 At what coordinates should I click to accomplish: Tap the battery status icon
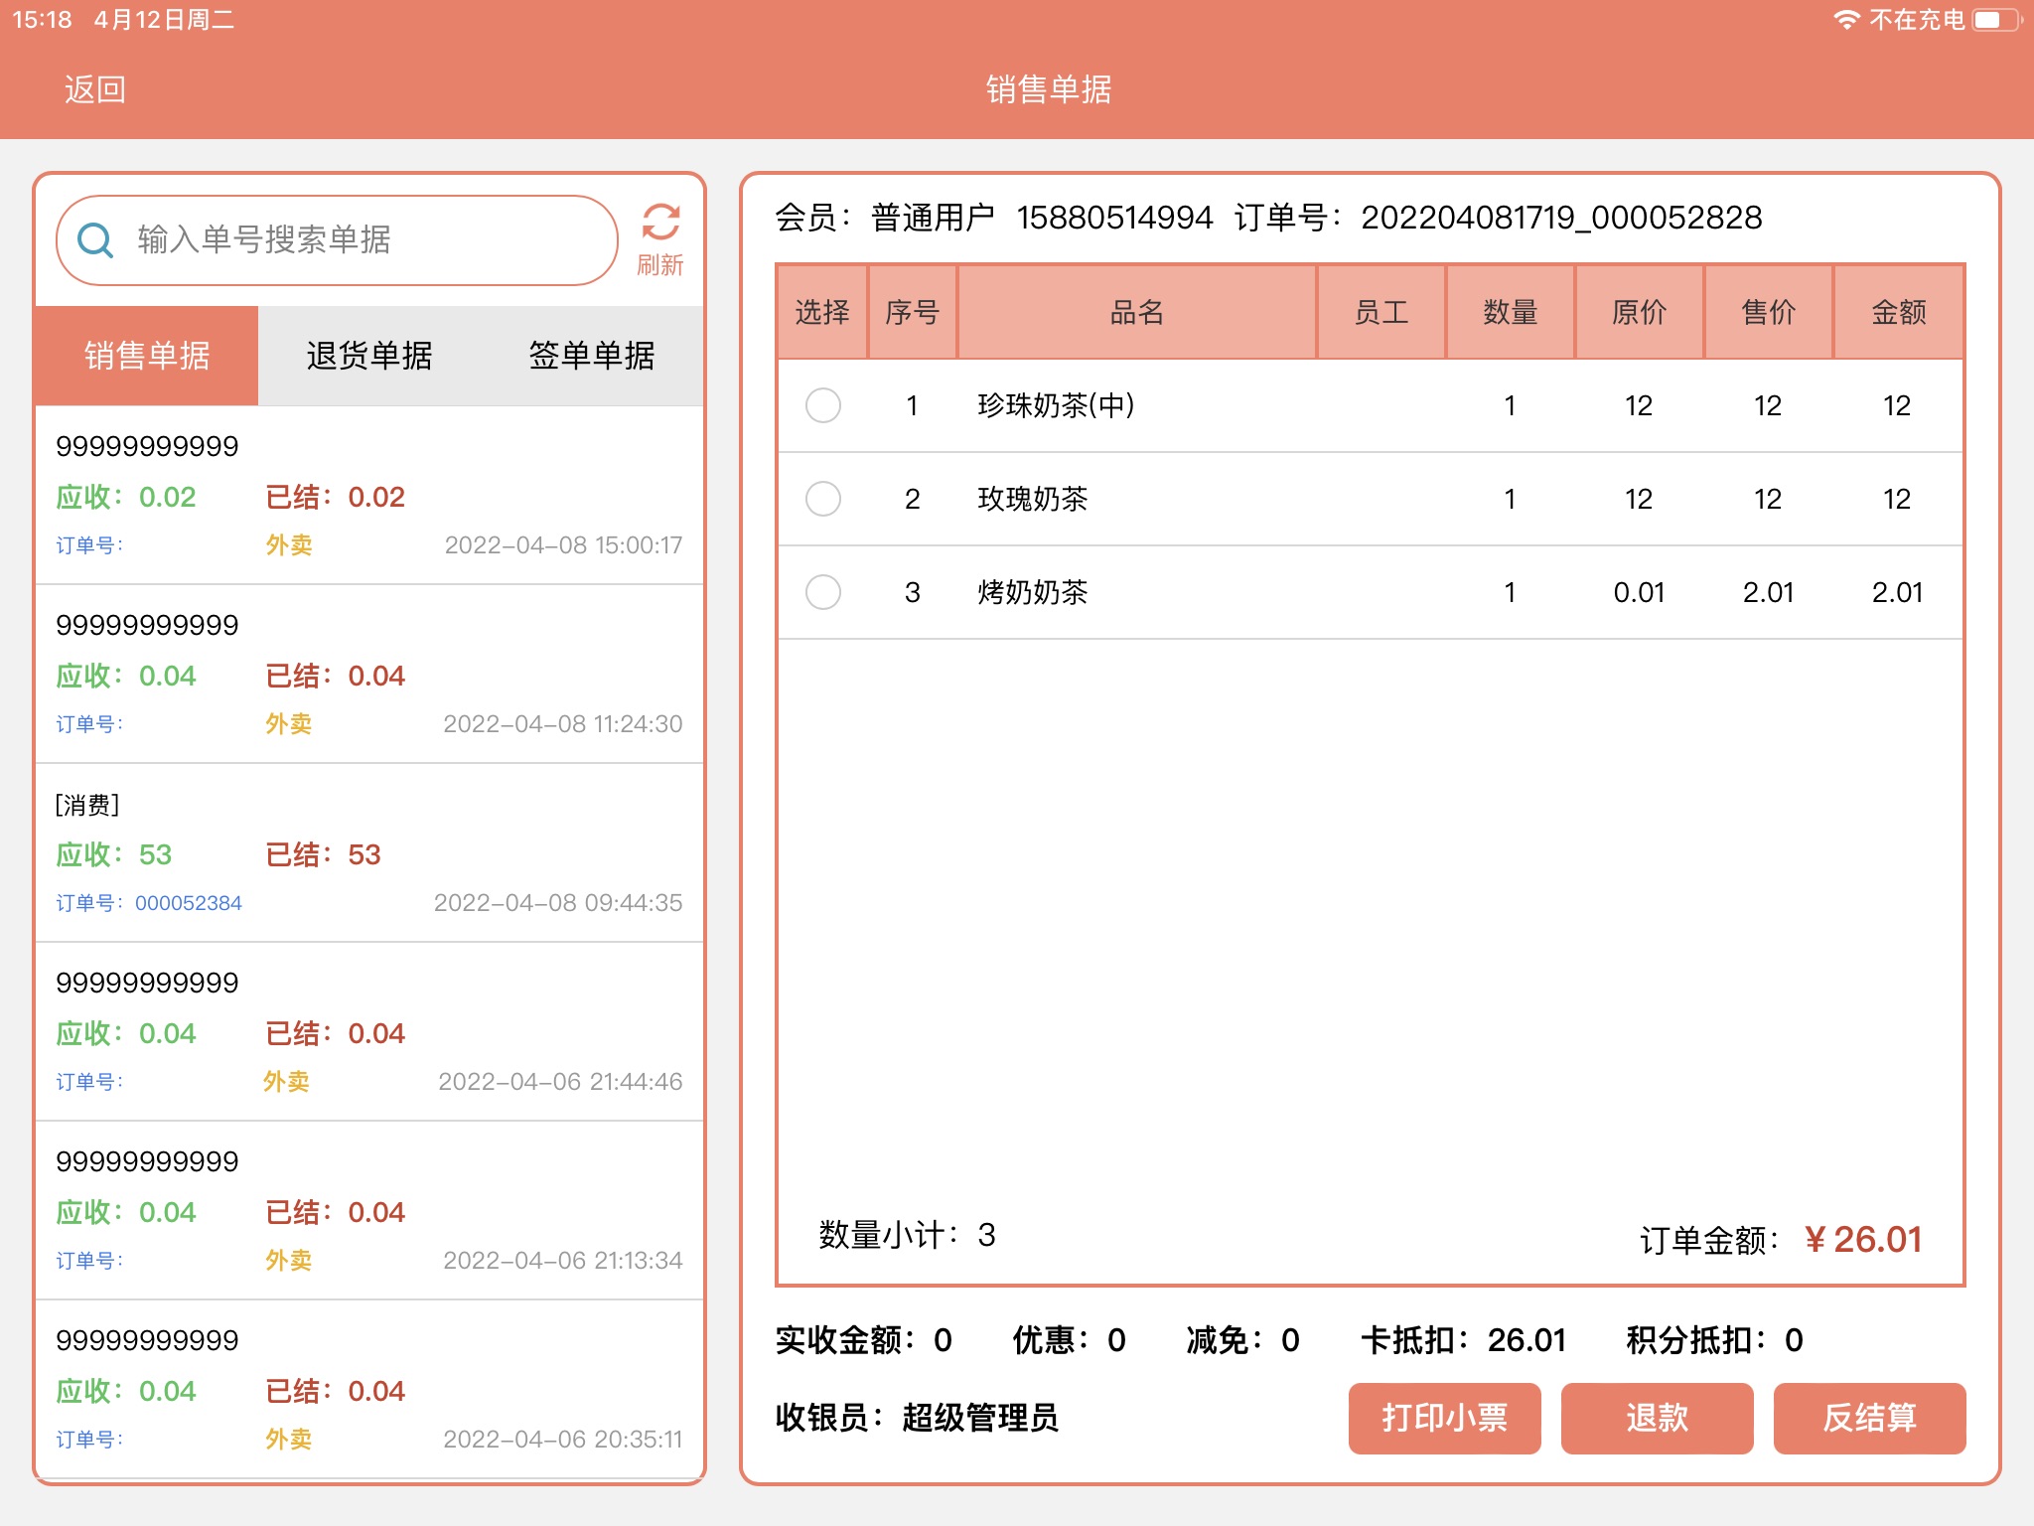[1997, 20]
